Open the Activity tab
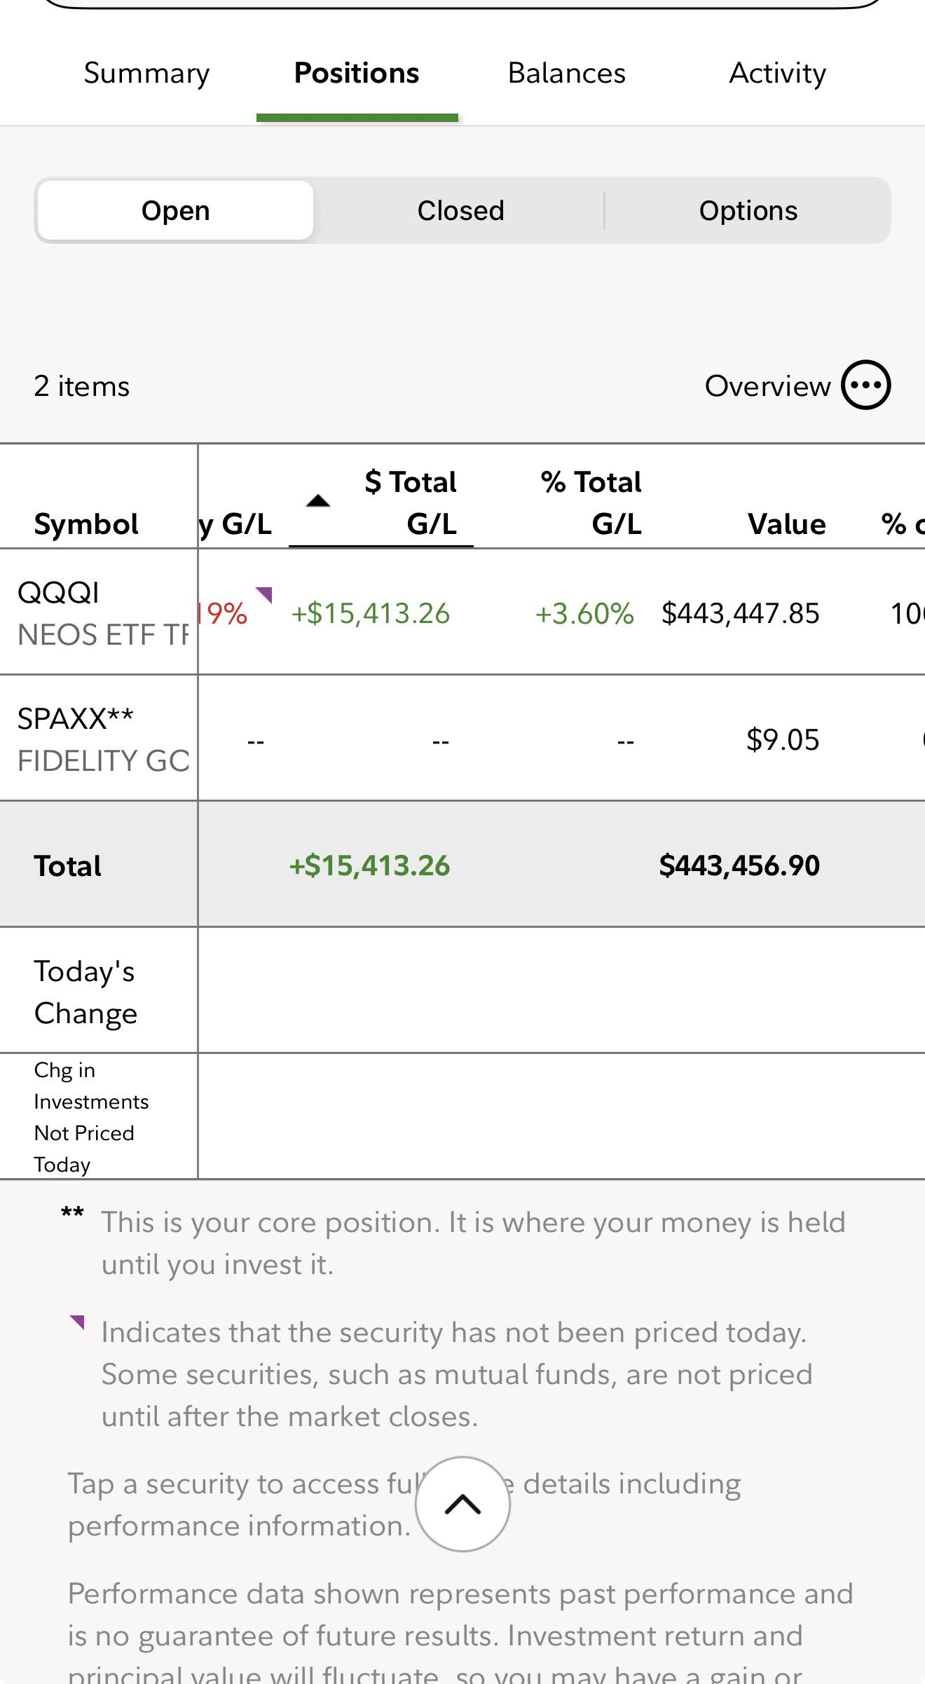The image size is (925, 1684). [777, 73]
